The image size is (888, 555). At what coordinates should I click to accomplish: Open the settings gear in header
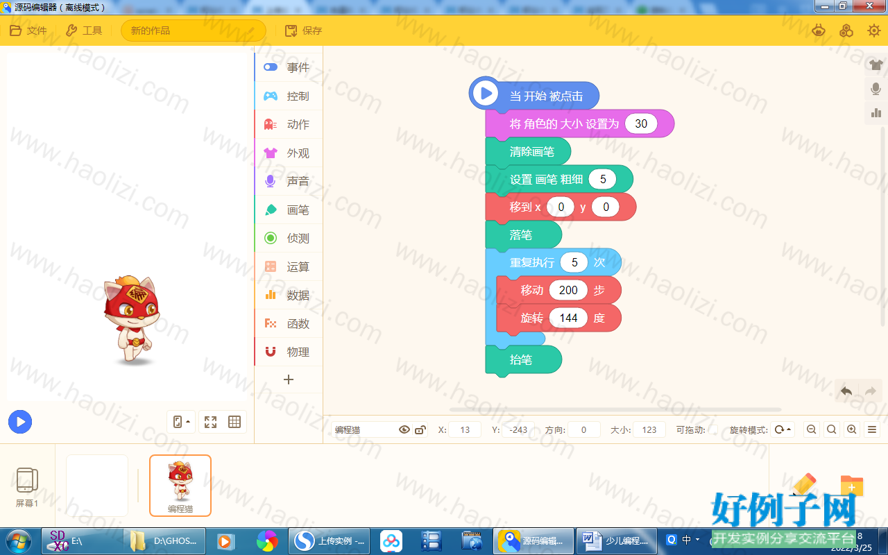[874, 31]
